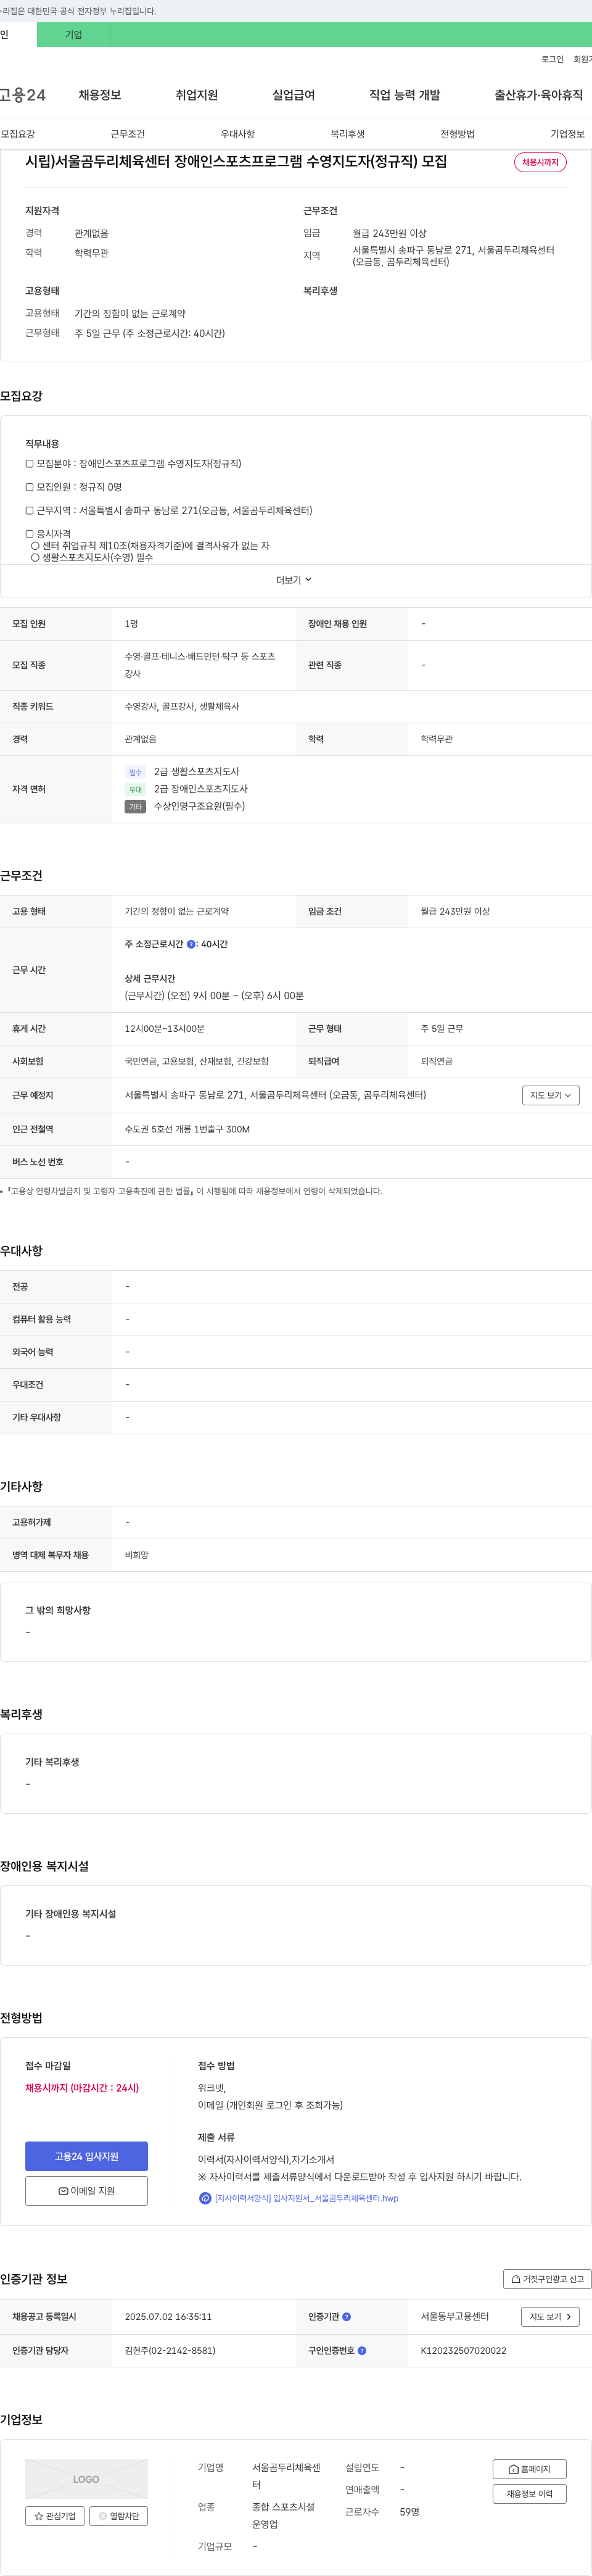Click the 우대 badge for 2급 장애인스포츠지도사
Screen dimensions: 592x2576
pos(135,789)
